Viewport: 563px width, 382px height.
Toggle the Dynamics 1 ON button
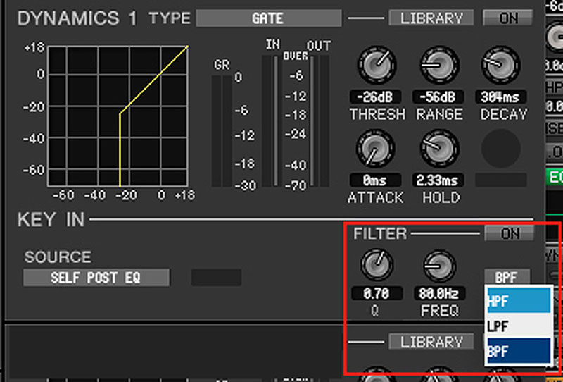(507, 18)
